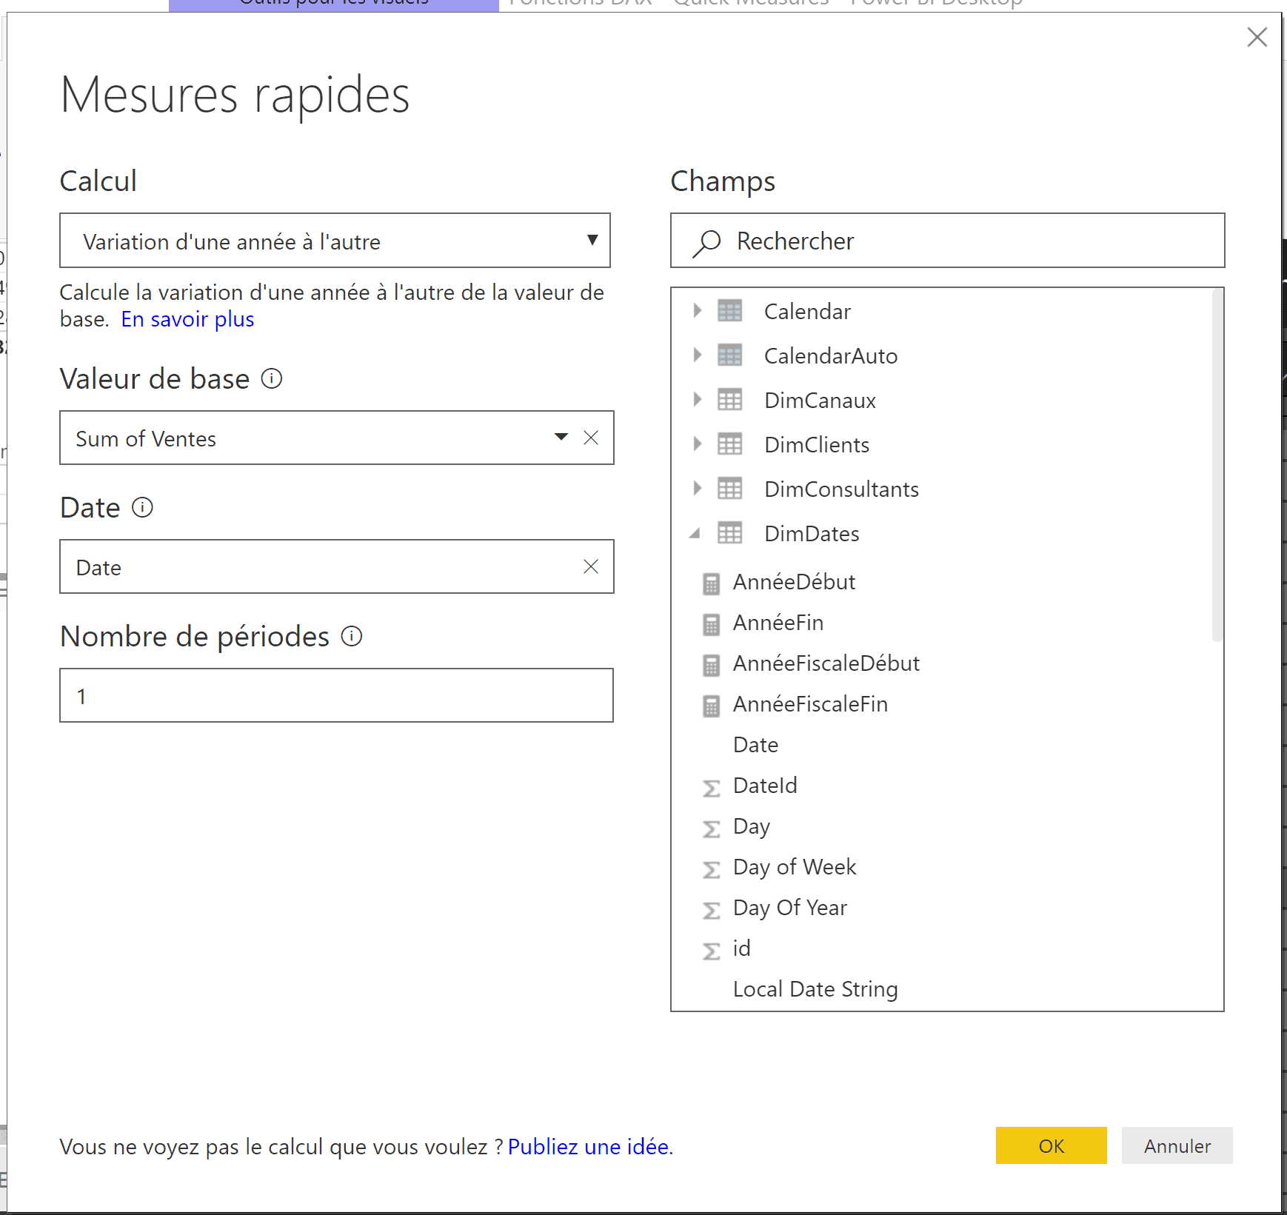Expand the Calendar table node
The width and height of the screenshot is (1287, 1215).
click(697, 311)
